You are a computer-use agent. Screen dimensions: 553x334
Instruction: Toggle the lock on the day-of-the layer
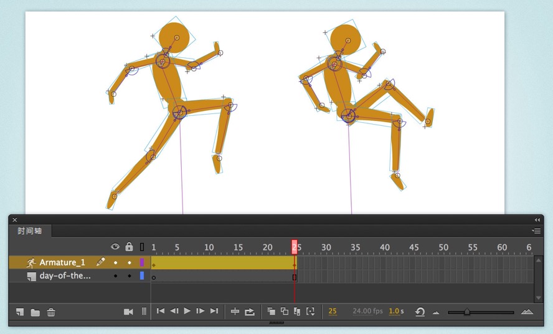click(x=130, y=276)
